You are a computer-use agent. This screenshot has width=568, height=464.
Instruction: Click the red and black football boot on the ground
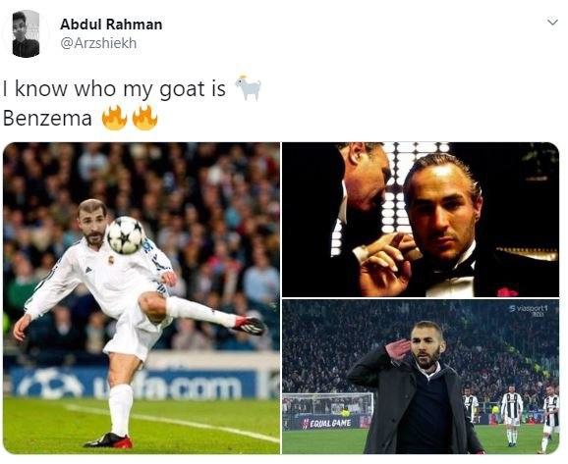click(x=108, y=440)
